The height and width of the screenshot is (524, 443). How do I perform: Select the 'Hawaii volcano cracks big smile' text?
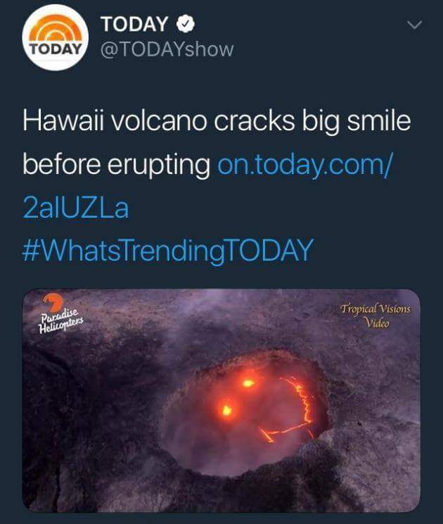[x=217, y=122]
